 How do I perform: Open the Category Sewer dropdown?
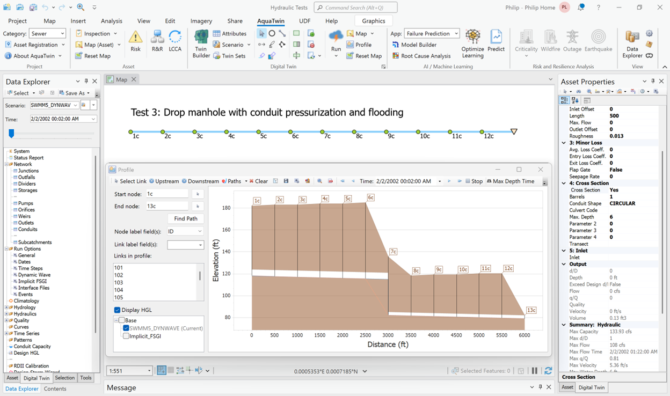(x=48, y=34)
